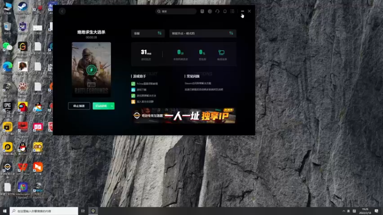Open Recycle Bin desktop icon

[7, 28]
